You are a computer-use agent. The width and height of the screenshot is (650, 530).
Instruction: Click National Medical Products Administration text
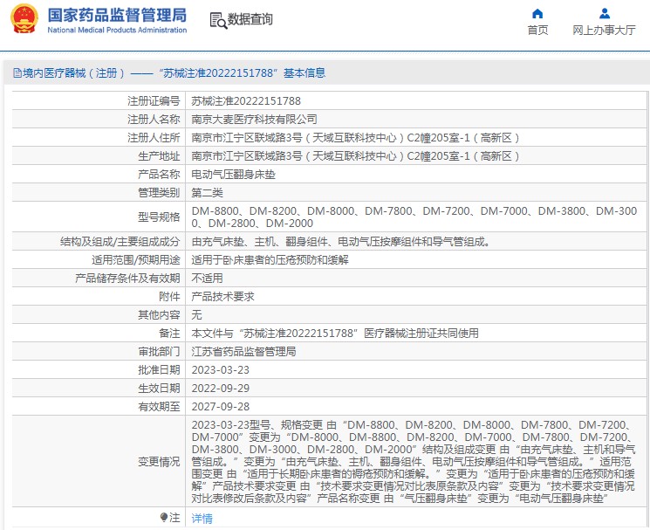tap(117, 30)
